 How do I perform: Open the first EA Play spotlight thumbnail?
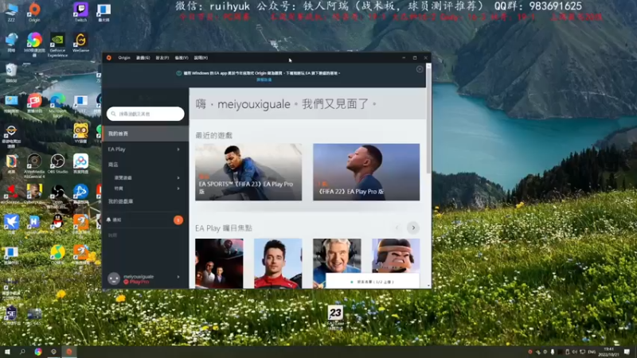[x=220, y=263]
